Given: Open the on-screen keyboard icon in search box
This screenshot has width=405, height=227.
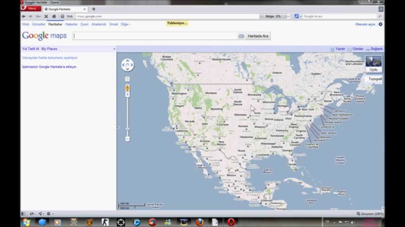Looking at the screenshot, I should 241,36.
